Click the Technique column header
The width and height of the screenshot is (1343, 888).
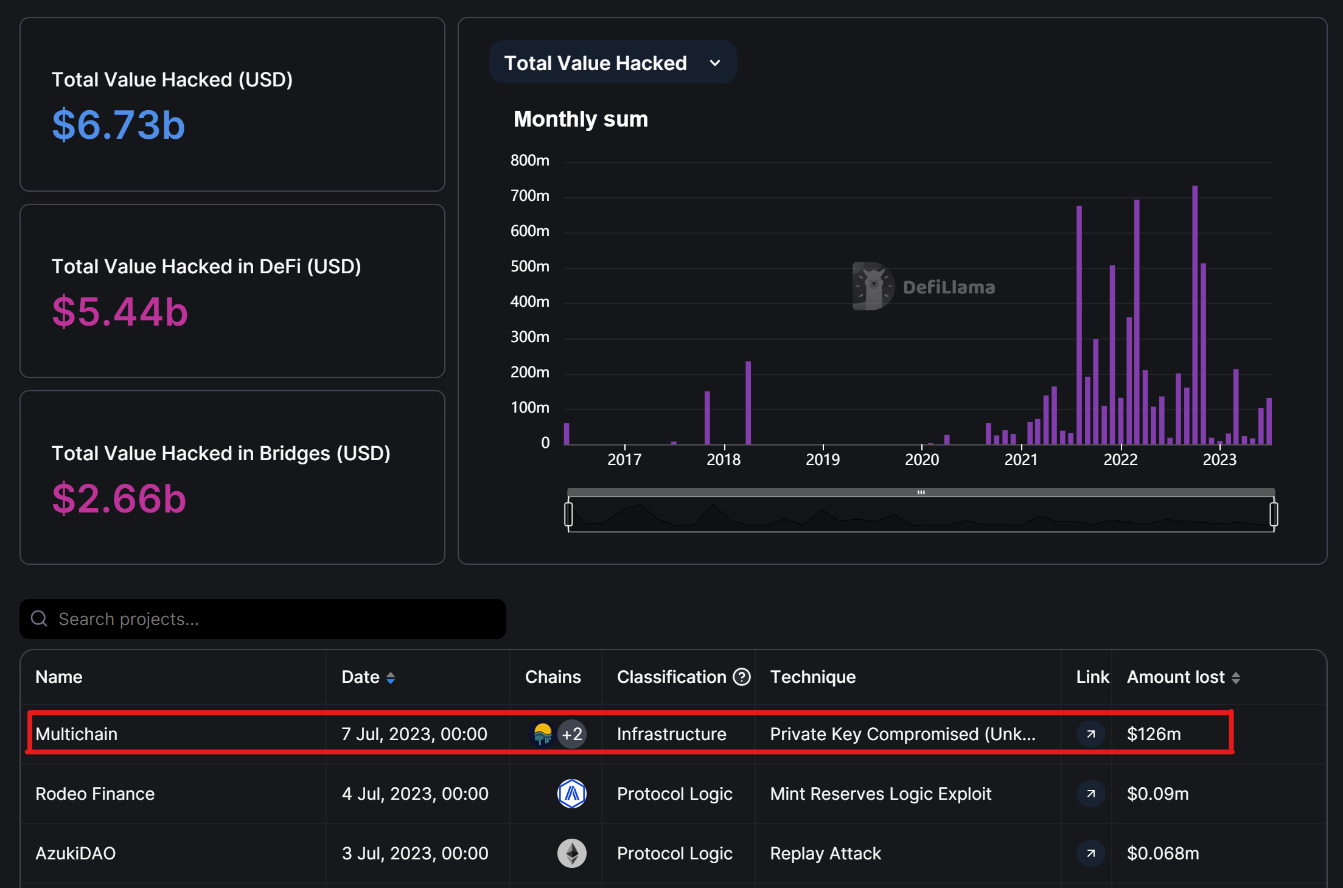(813, 677)
